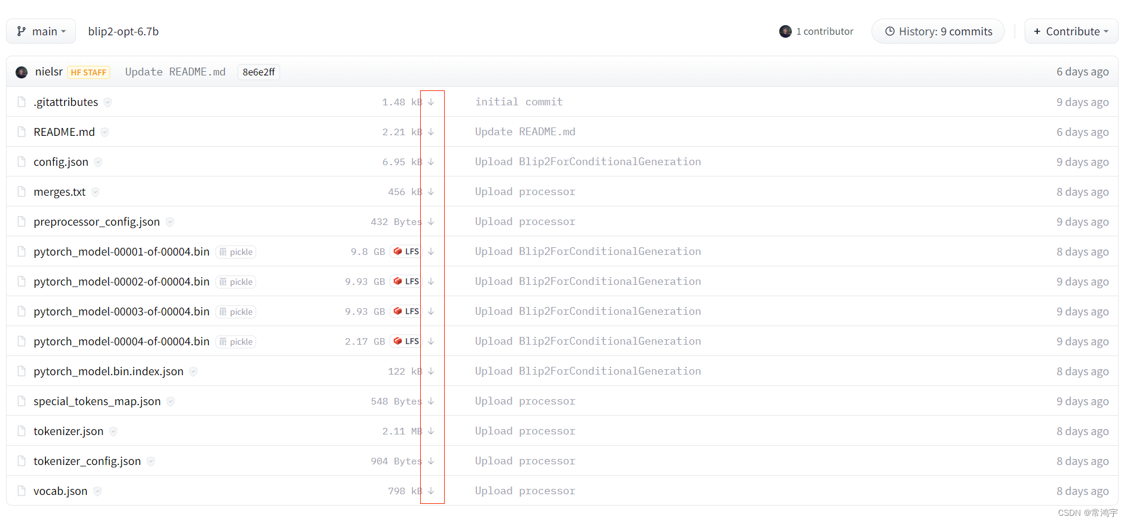Open the README.md file
The height and width of the screenshot is (523, 1127).
[64, 132]
